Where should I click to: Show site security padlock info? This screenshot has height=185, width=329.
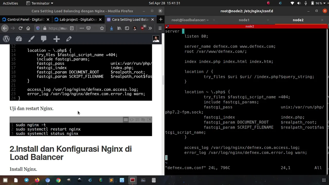[45, 28]
